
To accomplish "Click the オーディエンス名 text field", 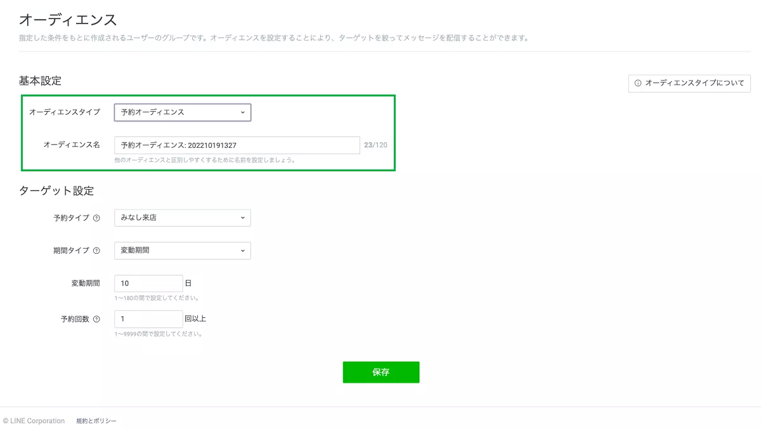I will (x=237, y=145).
